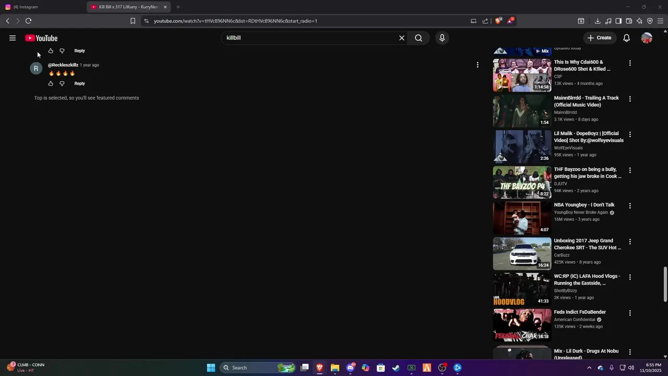Show hidden system tray icons
This screenshot has width=668, height=376.
click(x=589, y=368)
